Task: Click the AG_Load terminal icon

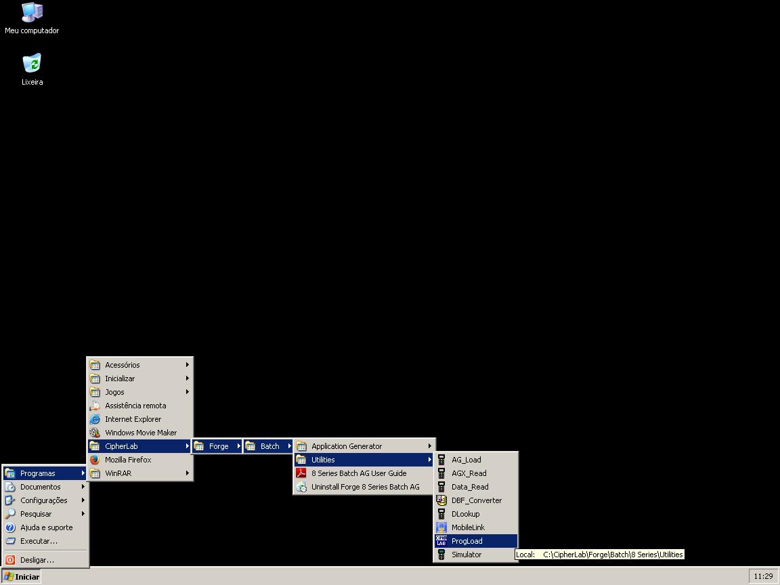Action: pyautogui.click(x=441, y=460)
